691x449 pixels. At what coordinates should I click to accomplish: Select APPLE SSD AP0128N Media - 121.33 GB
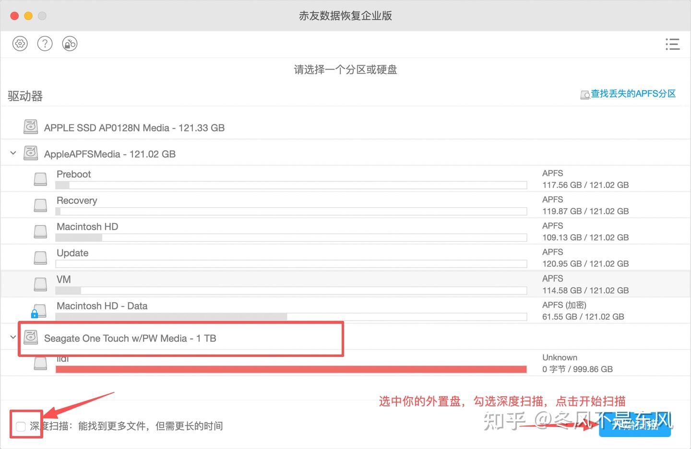(x=134, y=128)
